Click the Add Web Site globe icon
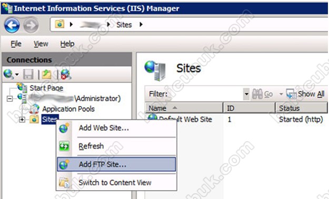Image resolution: width=329 pixels, height=199 pixels. 64,128
